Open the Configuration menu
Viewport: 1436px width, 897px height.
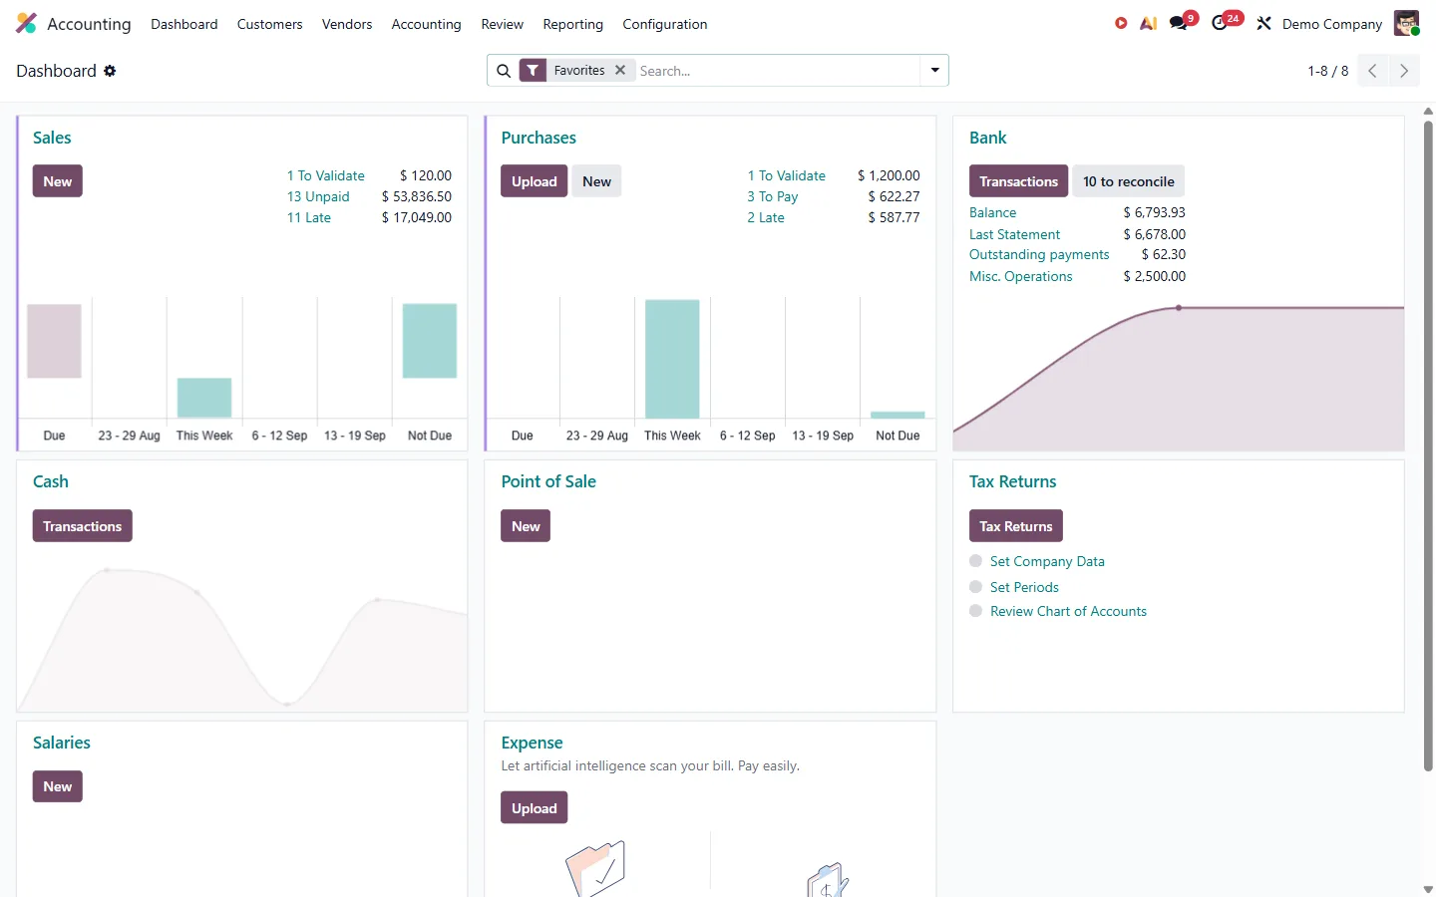click(x=665, y=24)
